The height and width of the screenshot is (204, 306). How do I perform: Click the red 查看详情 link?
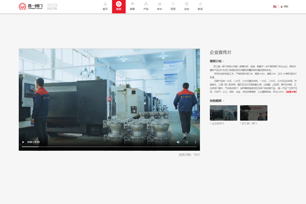291,92
